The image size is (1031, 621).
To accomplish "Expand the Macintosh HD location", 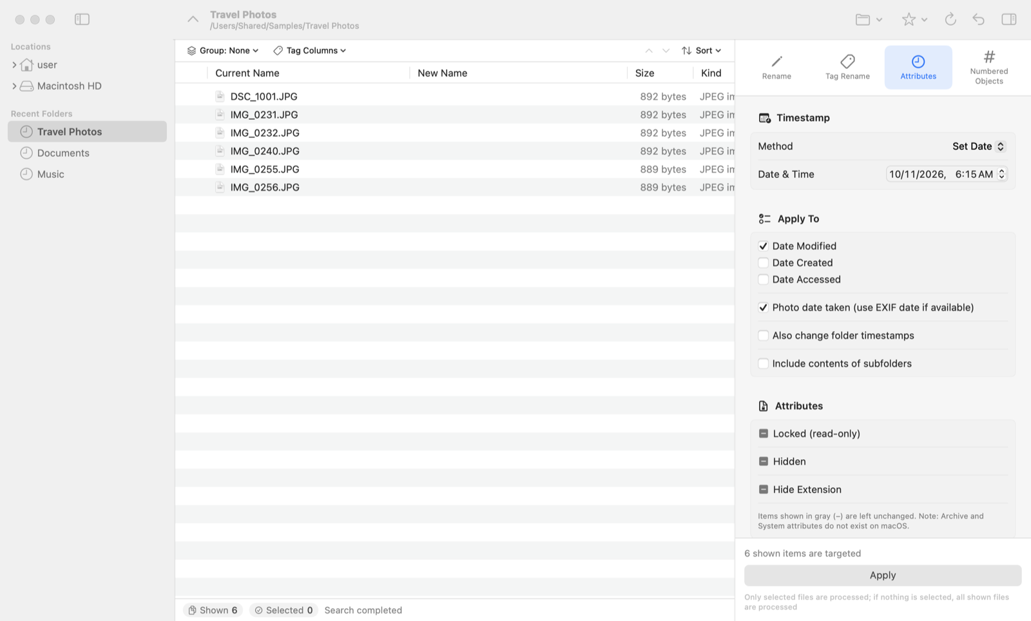I will point(14,86).
